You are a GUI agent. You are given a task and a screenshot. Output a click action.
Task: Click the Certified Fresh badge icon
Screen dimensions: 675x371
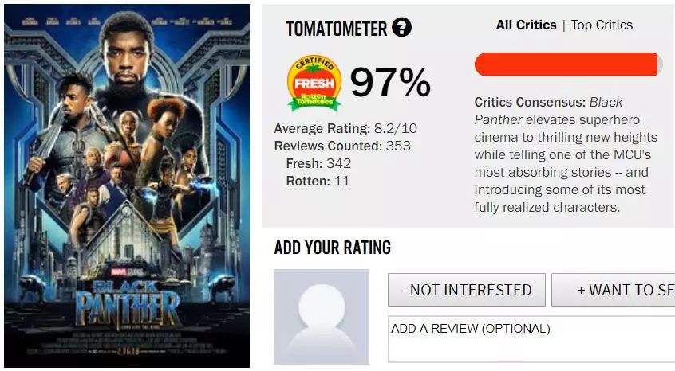click(314, 83)
